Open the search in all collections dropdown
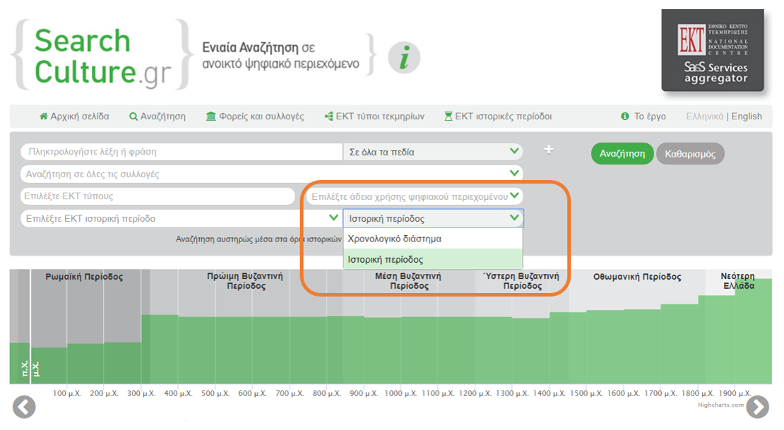Screen dimensions: 784x430 (x=272, y=174)
